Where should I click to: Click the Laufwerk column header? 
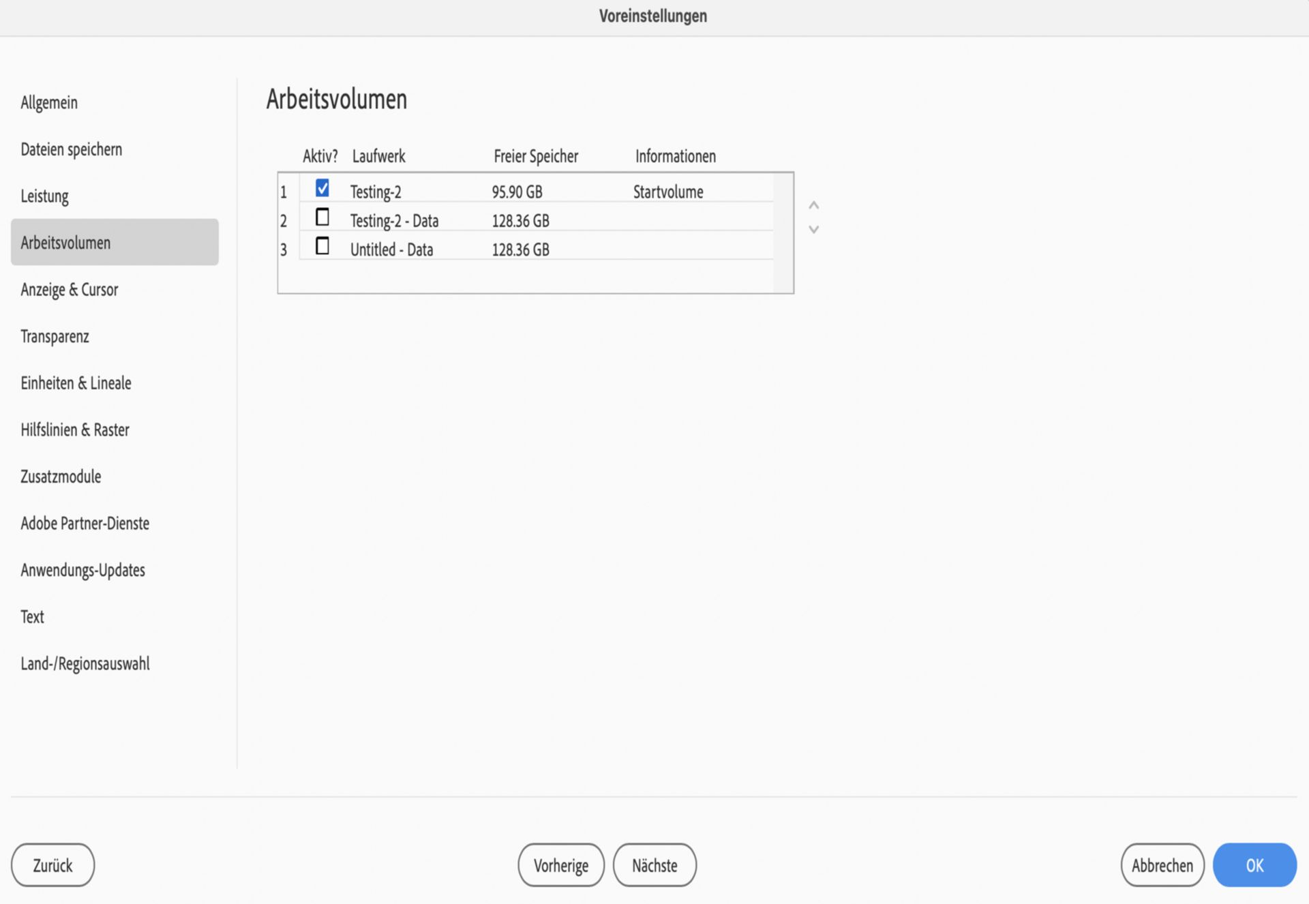tap(378, 156)
